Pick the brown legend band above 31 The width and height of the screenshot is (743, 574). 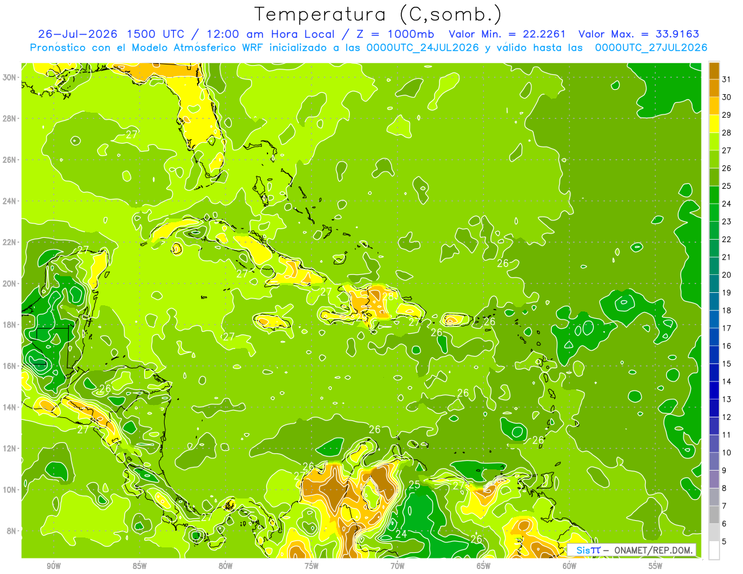714,69
